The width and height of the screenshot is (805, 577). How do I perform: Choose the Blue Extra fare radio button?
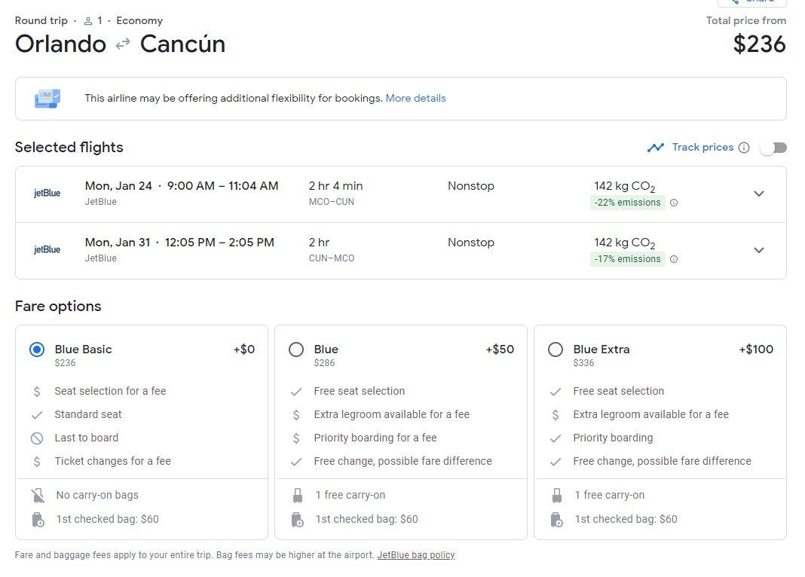click(556, 350)
